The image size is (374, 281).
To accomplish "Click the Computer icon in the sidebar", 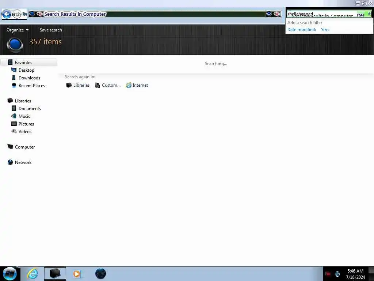I will pos(10,146).
